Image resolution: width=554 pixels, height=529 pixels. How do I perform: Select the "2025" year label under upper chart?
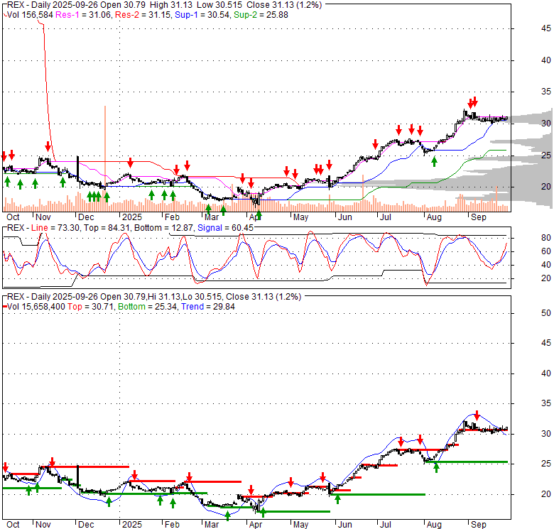[x=132, y=217]
